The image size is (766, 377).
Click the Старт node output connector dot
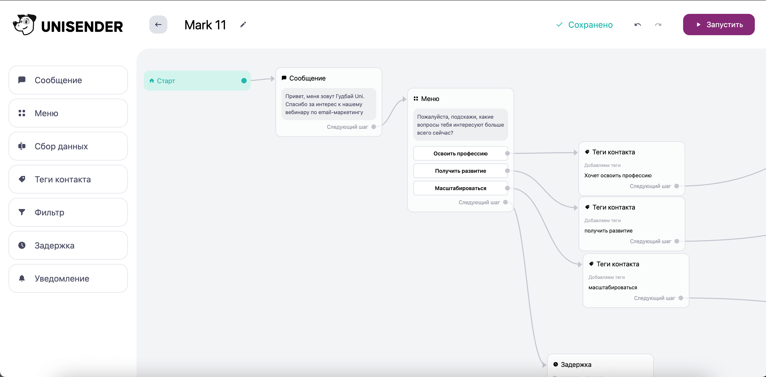(244, 81)
